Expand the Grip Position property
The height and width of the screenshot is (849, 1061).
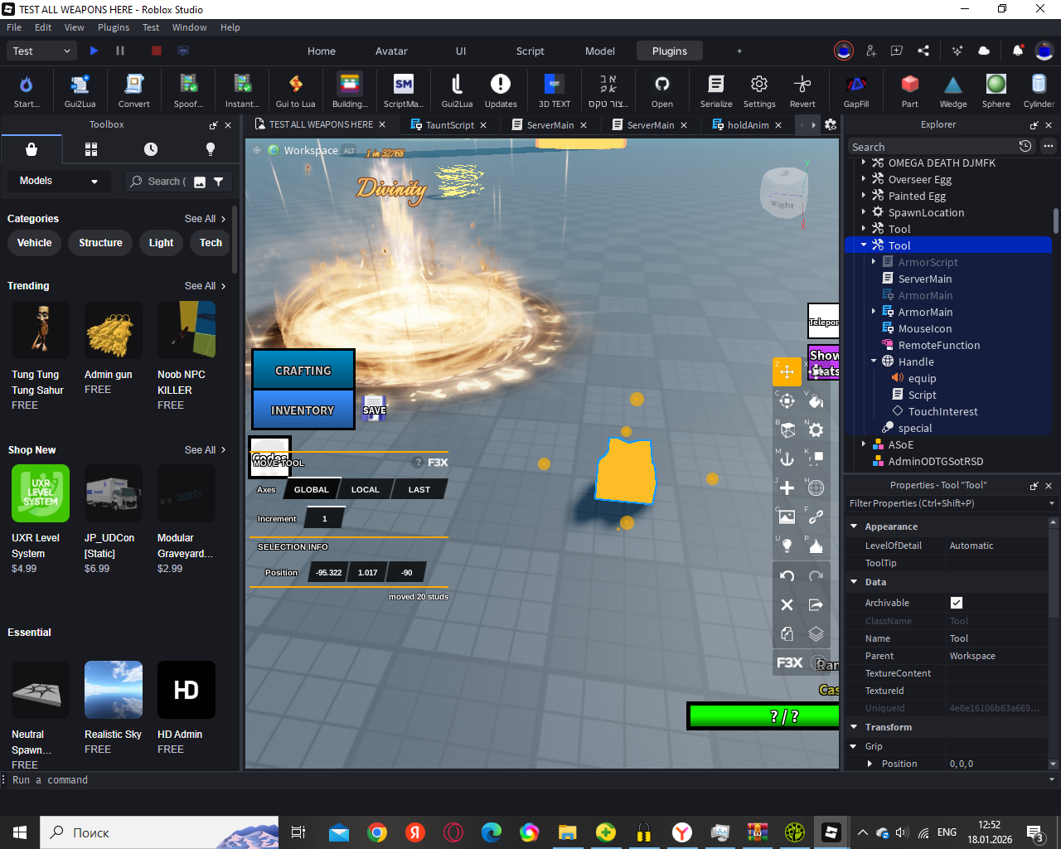pyautogui.click(x=870, y=764)
